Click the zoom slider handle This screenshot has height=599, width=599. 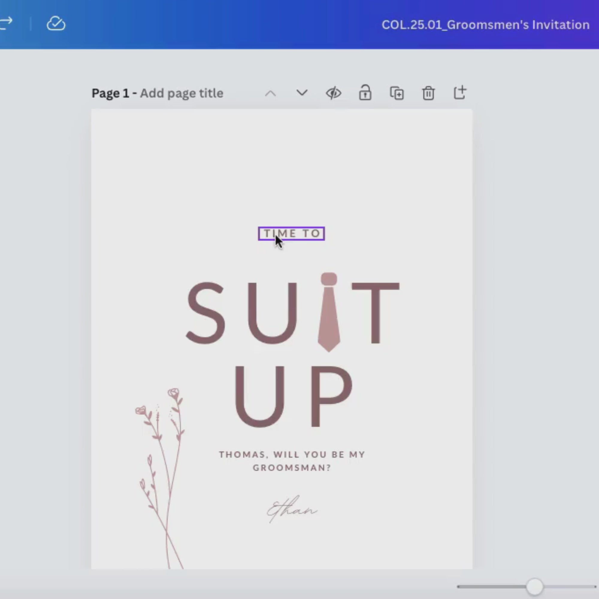pos(535,586)
